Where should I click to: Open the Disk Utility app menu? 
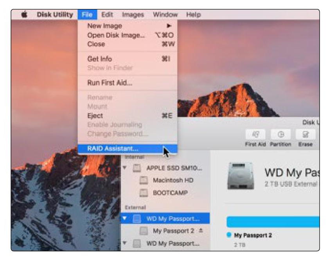[55, 14]
